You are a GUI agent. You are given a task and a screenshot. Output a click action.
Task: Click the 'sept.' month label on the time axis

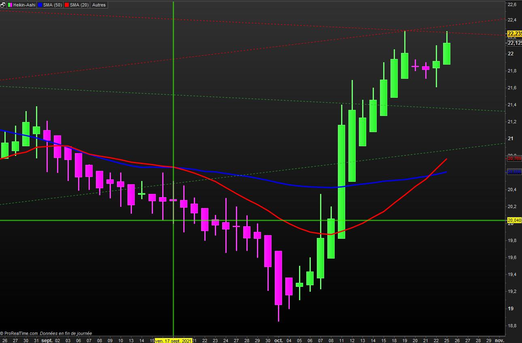click(47, 340)
